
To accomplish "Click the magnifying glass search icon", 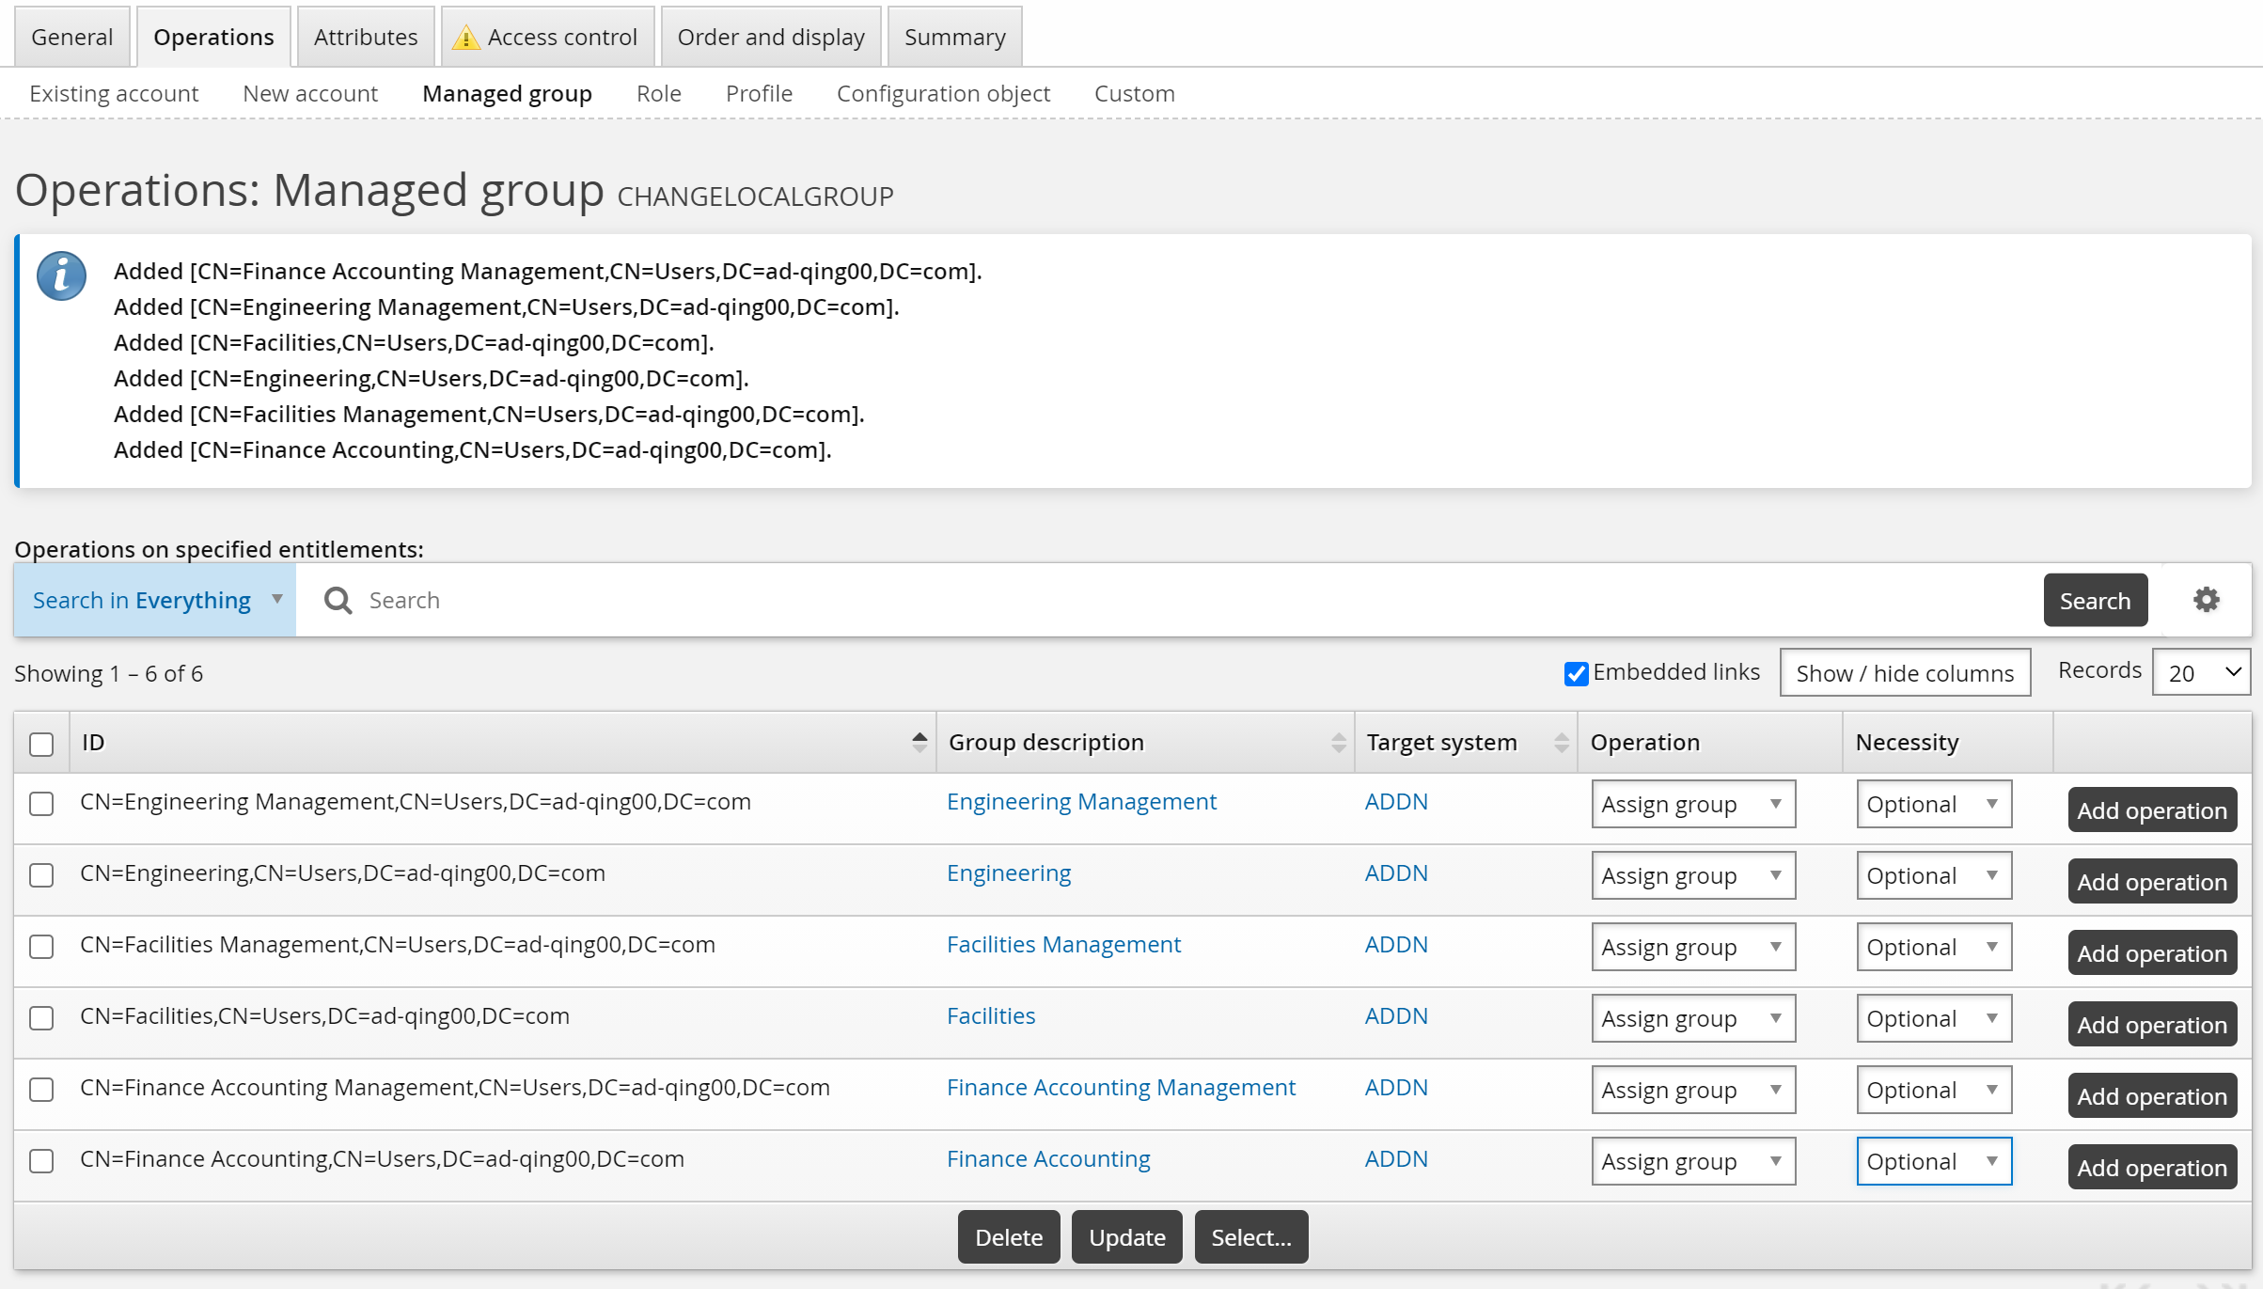I will coord(338,600).
